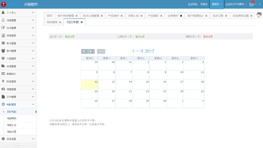Click the red T logo icon

pyautogui.click(x=4, y=4)
